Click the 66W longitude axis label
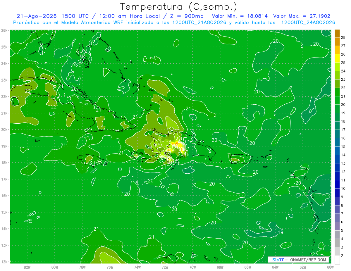 247,267
